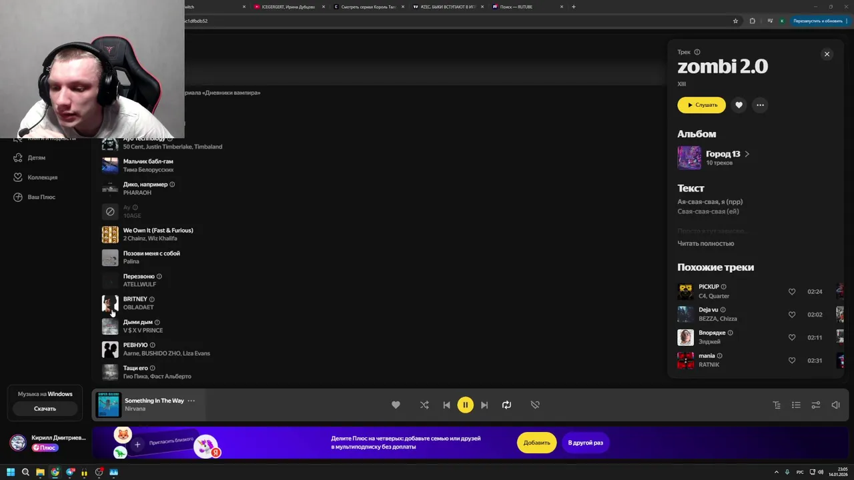Click explicit info icon beside mania

click(719, 356)
